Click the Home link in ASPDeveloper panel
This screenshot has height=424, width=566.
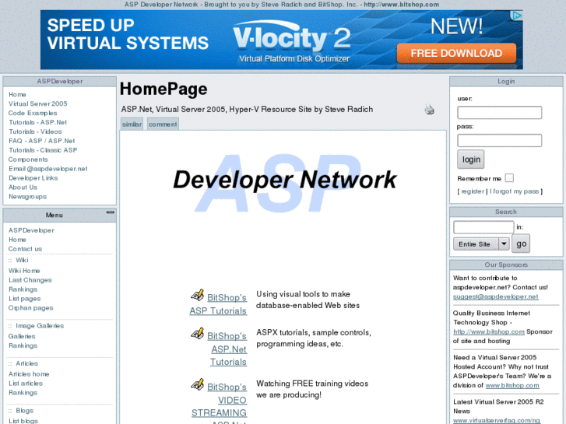(17, 95)
